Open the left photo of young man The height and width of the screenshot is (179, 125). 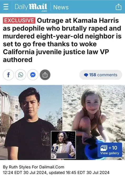[x=31, y=122]
